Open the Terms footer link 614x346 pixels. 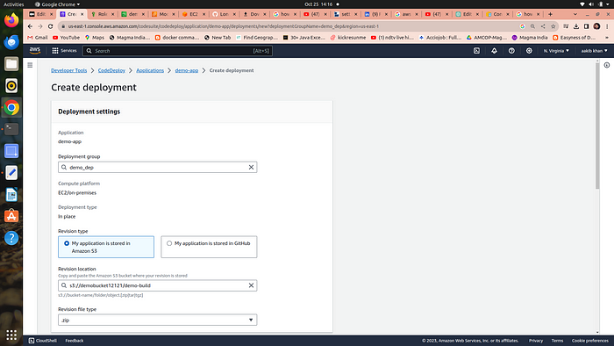click(557, 341)
